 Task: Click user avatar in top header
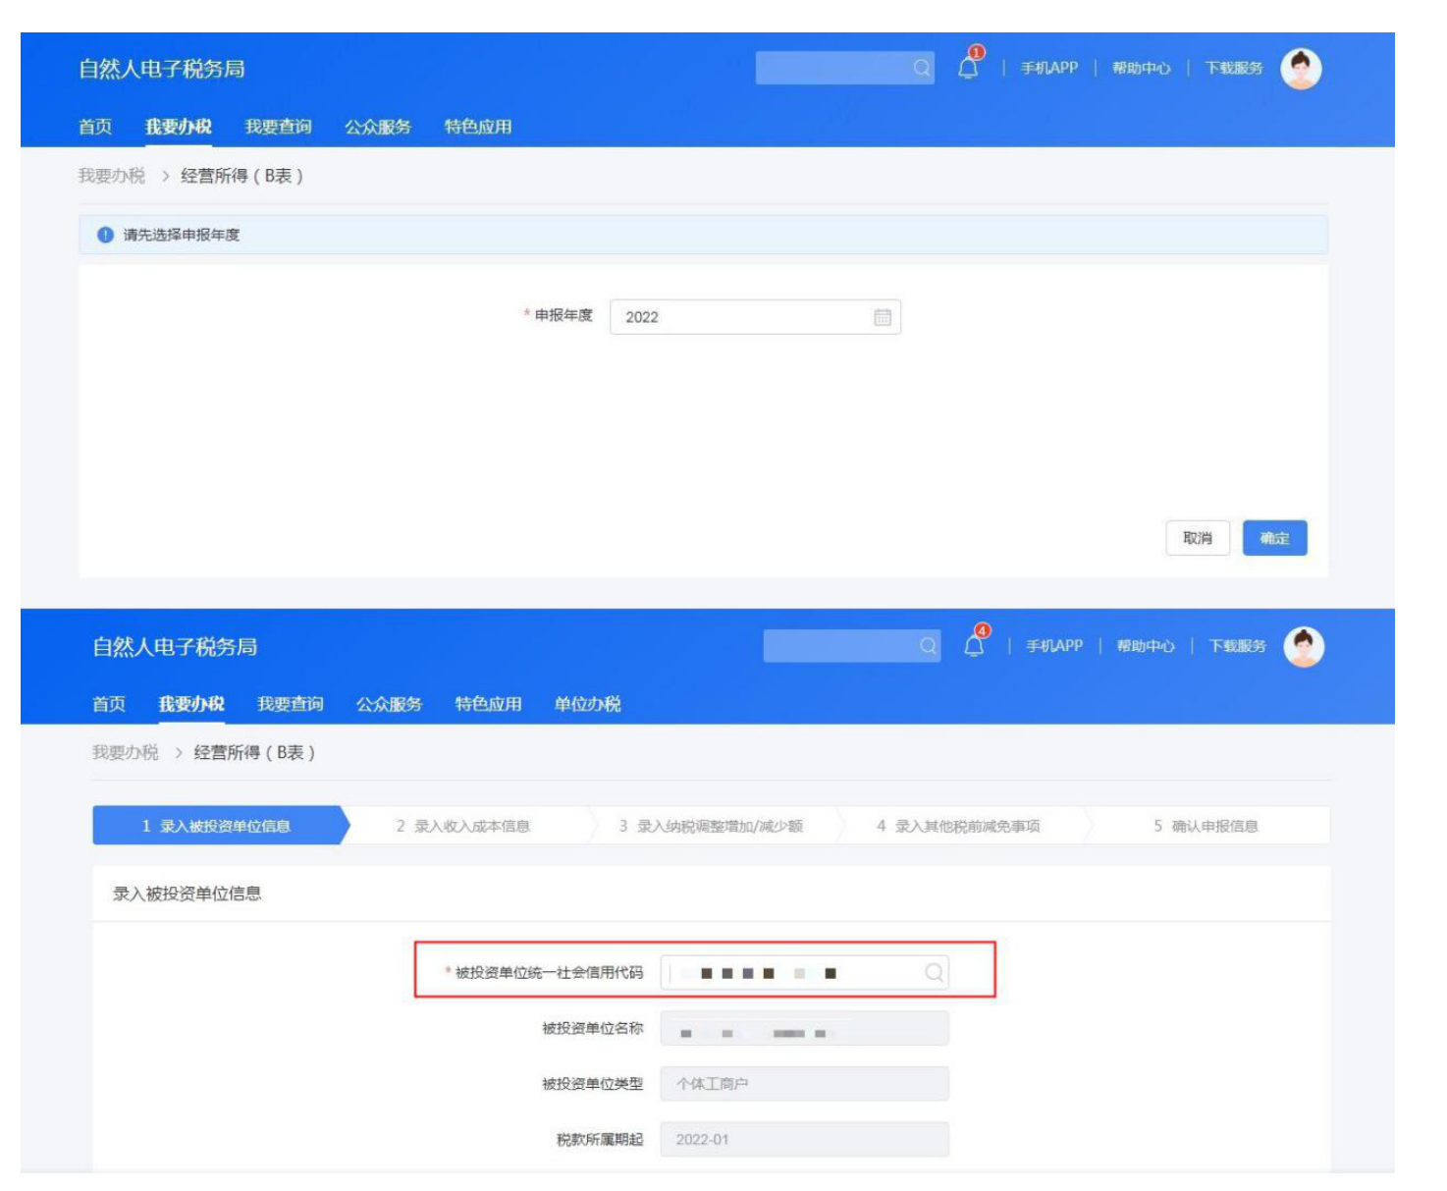[x=1302, y=69]
